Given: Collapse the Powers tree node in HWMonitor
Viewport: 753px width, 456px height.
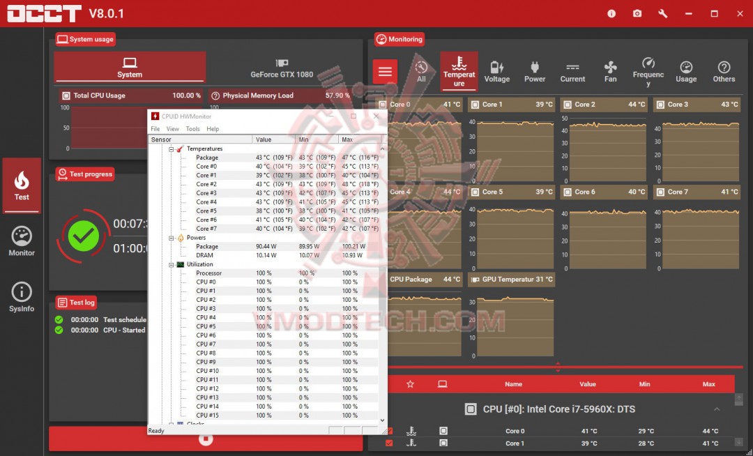Looking at the screenshot, I should [x=171, y=238].
